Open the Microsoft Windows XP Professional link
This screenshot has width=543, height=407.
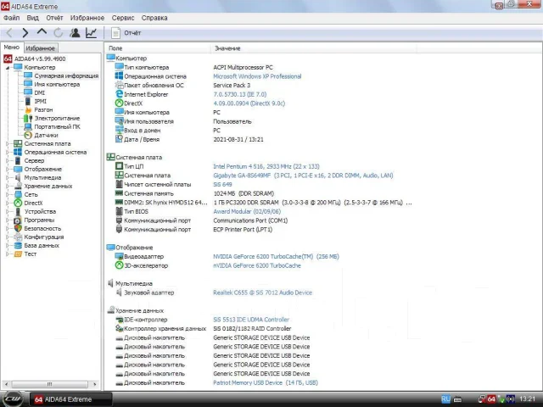click(x=257, y=76)
